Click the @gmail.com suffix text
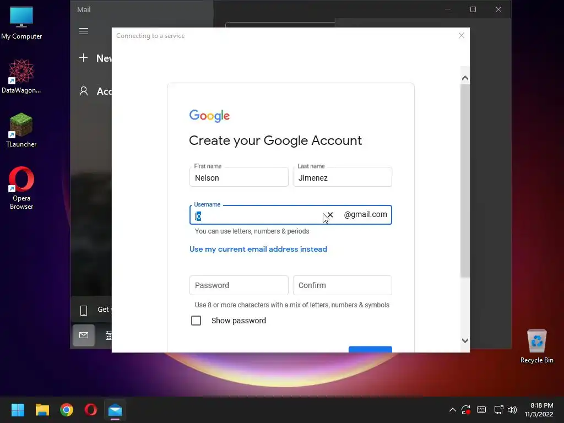 [366, 214]
